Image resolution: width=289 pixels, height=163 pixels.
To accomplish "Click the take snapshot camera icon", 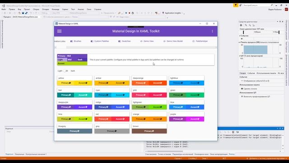I will tap(242, 89).
